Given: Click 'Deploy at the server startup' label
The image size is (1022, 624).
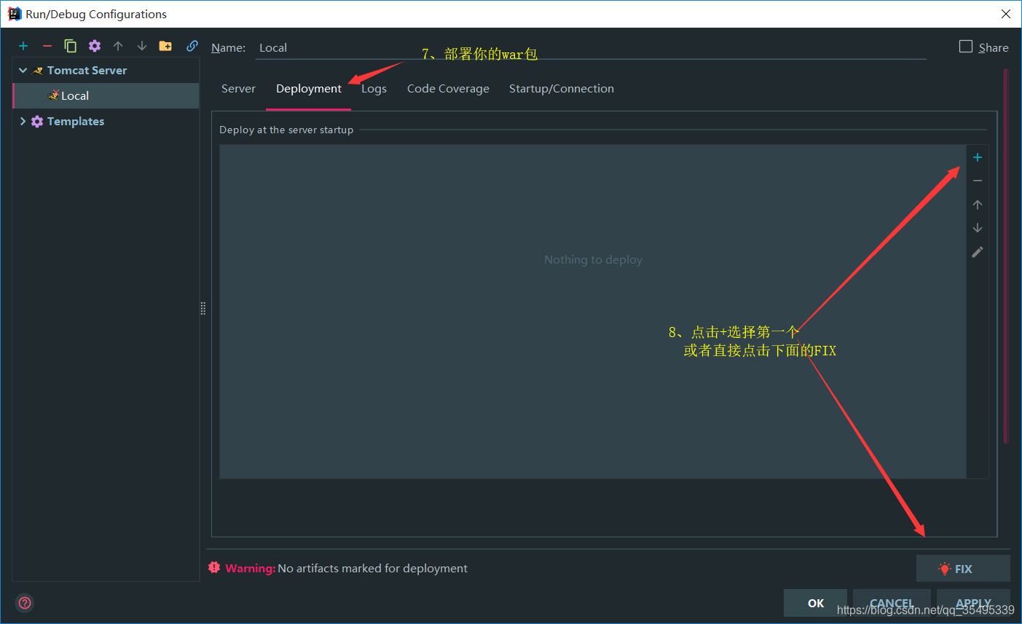Looking at the screenshot, I should (x=286, y=130).
